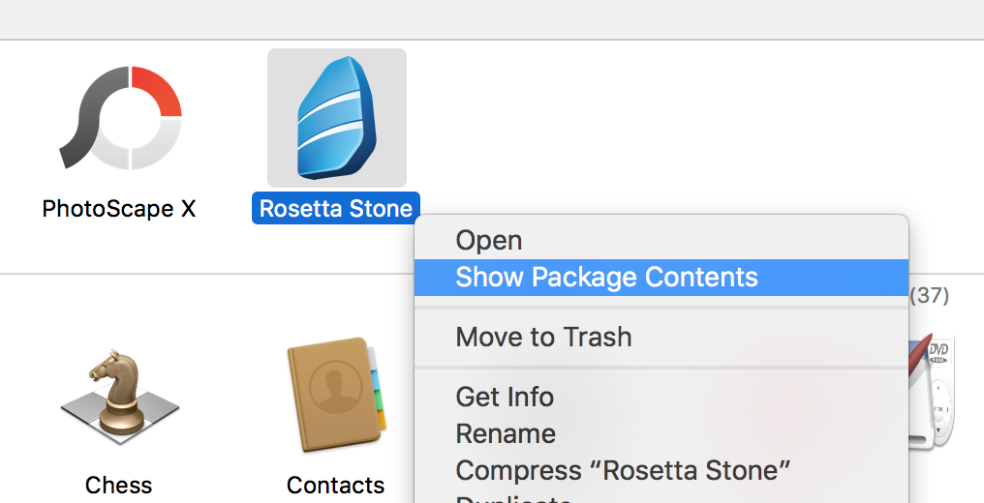Open Get Info from context menu
Image resolution: width=984 pixels, height=503 pixels.
pyautogui.click(x=505, y=397)
